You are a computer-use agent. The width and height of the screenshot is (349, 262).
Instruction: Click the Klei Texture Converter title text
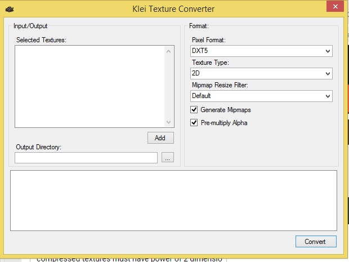coord(174,9)
